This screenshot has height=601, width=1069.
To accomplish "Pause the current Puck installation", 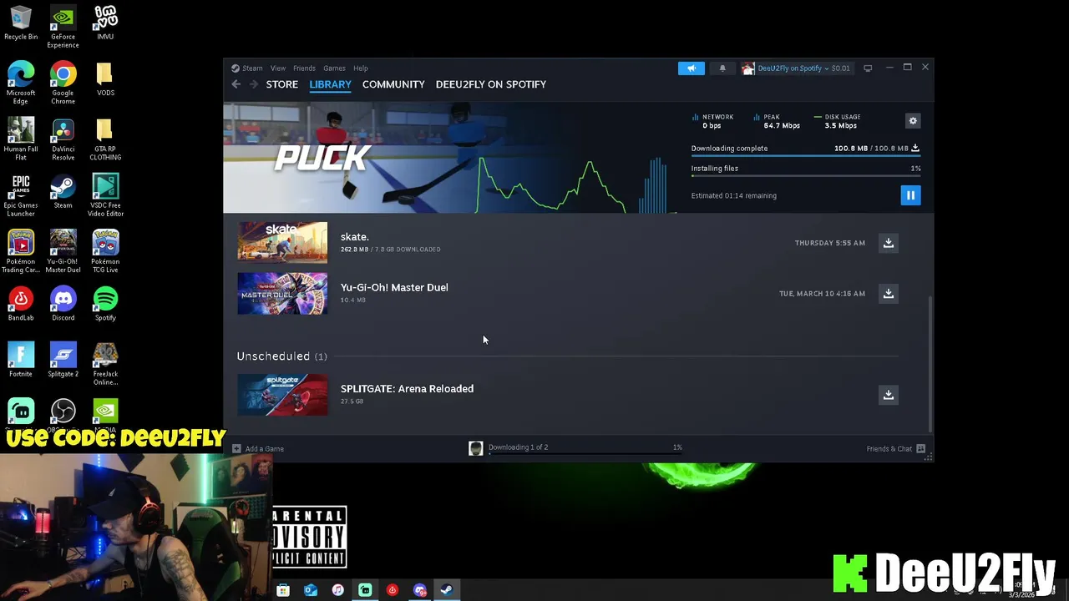I will coord(910,195).
